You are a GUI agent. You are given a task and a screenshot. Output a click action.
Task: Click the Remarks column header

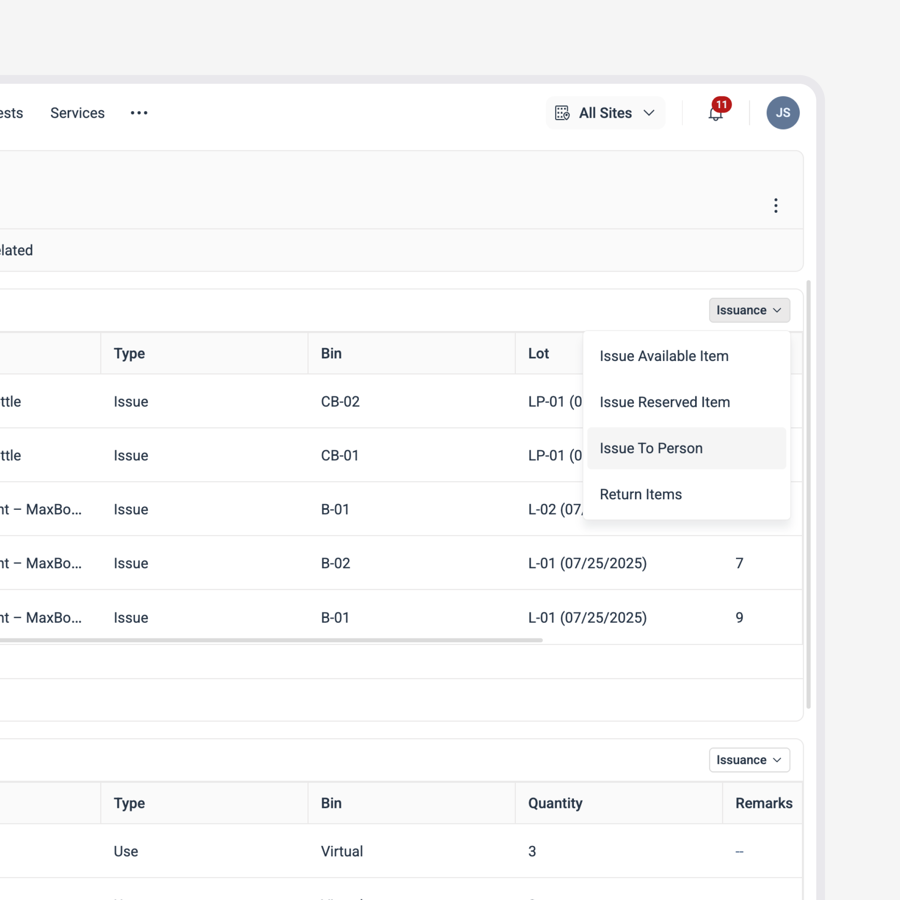764,803
